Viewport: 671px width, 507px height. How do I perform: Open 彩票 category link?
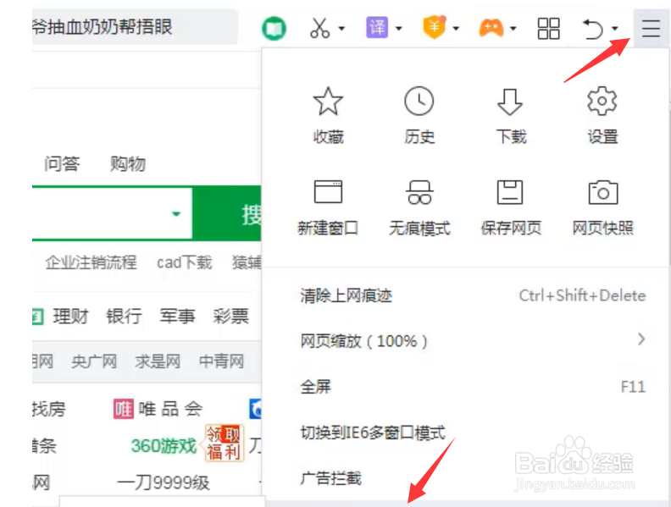click(231, 317)
